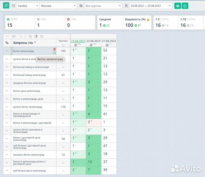The width and height of the screenshot is (205, 177).
Task: Select query купить бетон миксером в зеленограде
Action: pyautogui.click(x=28, y=131)
